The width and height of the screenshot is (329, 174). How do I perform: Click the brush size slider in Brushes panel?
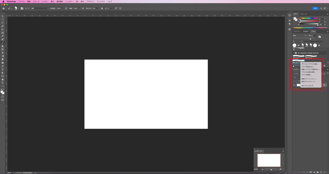[304, 38]
